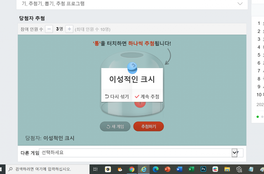This screenshot has height=174, width=264.
Task: Click the Windows taskbar search box
Action: pos(48,169)
